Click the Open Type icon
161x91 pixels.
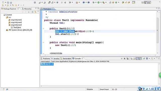point(123,2)
